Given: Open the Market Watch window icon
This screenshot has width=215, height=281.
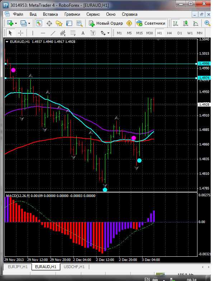Looking at the screenshot, I should [x=39, y=23].
